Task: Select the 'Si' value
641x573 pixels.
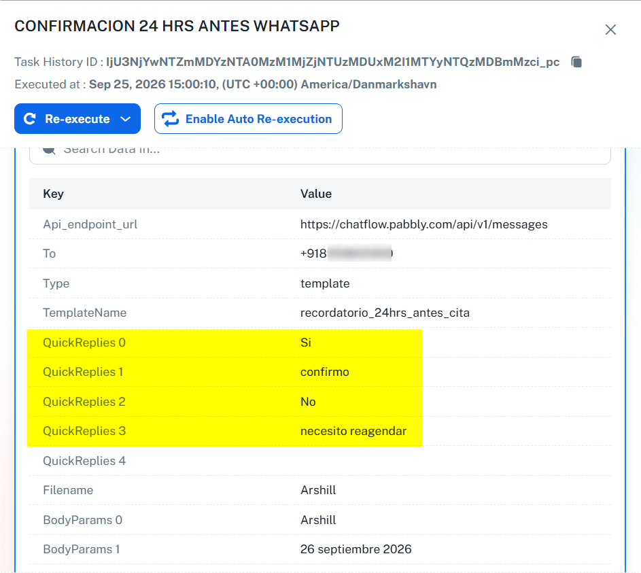Action: coord(306,343)
